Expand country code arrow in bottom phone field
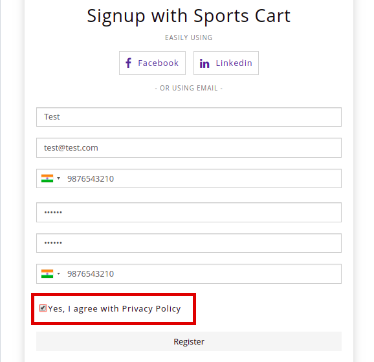 click(x=58, y=273)
